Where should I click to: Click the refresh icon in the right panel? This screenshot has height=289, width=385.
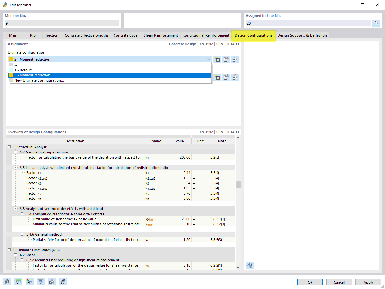pyautogui.click(x=250, y=265)
